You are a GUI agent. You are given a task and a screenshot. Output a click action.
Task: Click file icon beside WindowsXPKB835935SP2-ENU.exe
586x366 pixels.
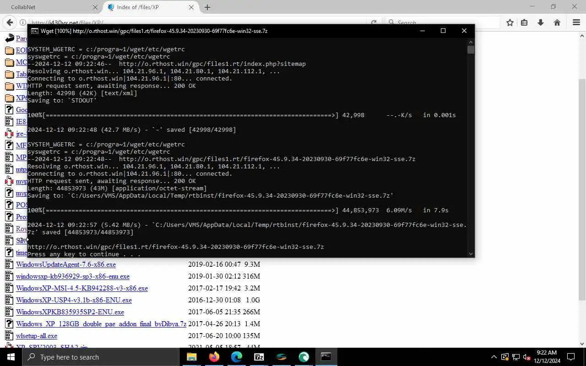click(x=9, y=312)
